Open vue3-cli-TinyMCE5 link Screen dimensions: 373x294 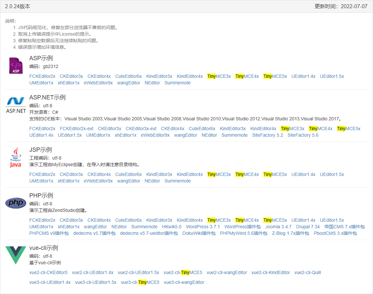140,282
